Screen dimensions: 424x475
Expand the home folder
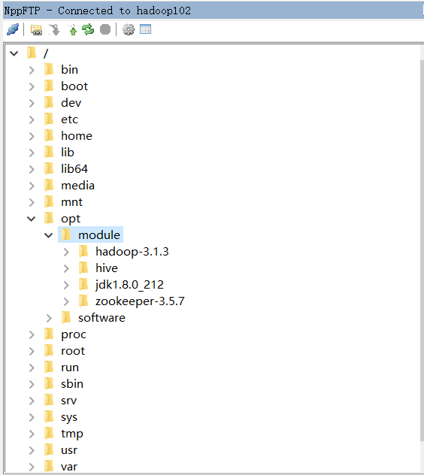pos(32,136)
